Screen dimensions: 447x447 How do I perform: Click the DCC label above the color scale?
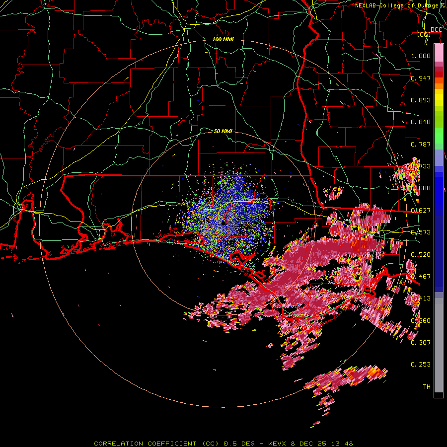[x=436, y=30]
